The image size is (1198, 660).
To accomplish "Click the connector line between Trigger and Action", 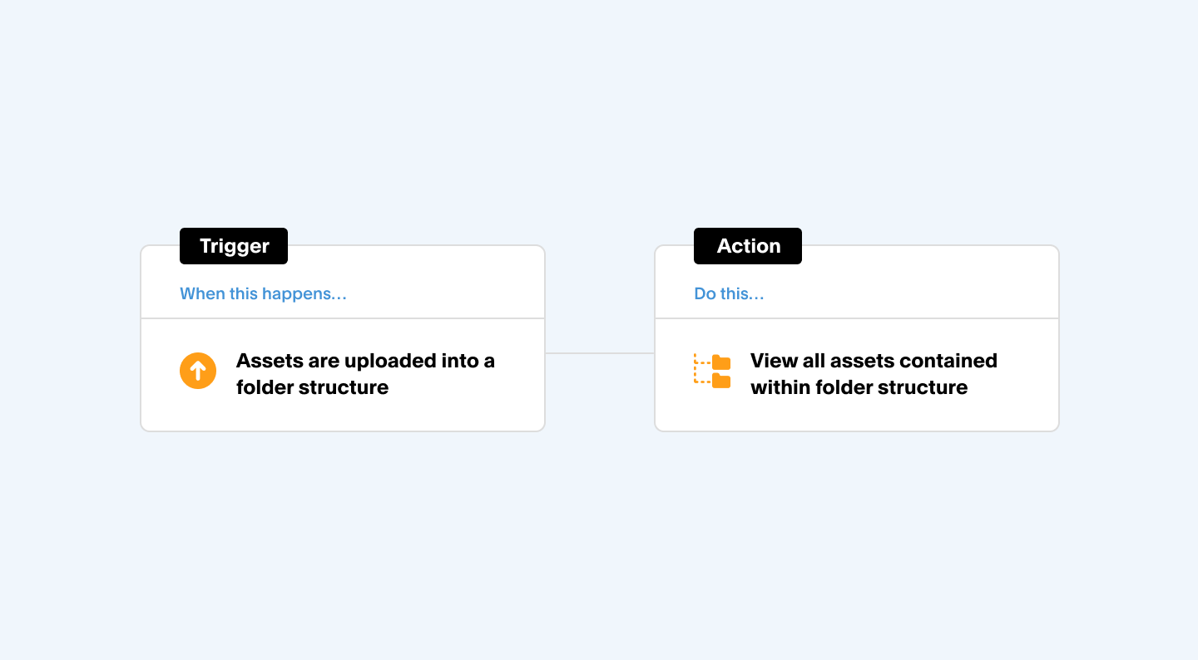I will [600, 353].
